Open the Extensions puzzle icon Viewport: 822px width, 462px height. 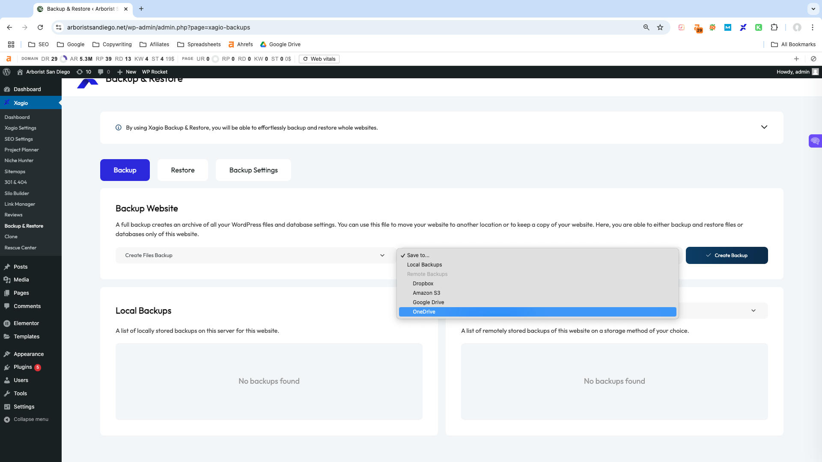tap(774, 27)
